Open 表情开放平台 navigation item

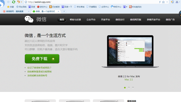coord(154,20)
